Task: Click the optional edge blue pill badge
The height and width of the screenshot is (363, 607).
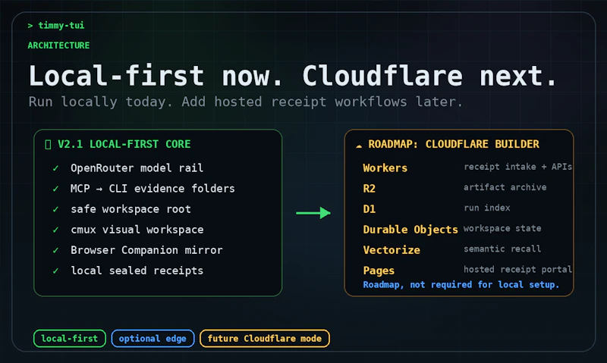Action: pos(153,339)
